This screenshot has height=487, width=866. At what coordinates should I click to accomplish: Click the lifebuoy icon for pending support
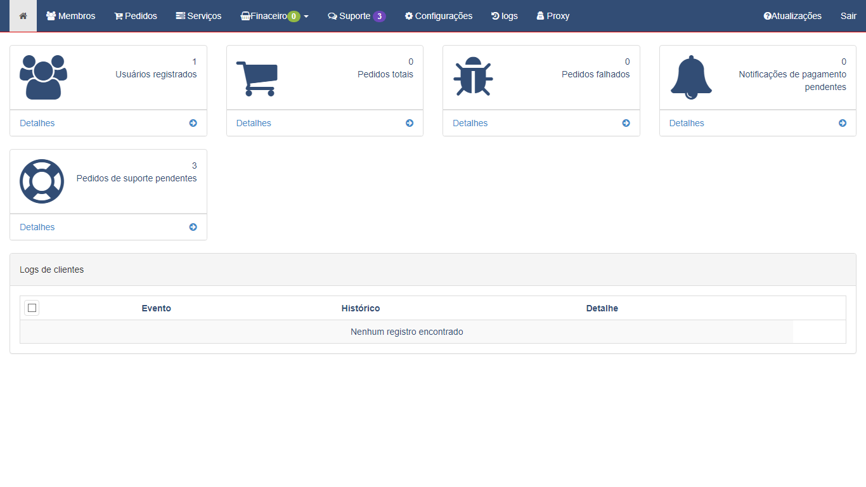tap(42, 181)
